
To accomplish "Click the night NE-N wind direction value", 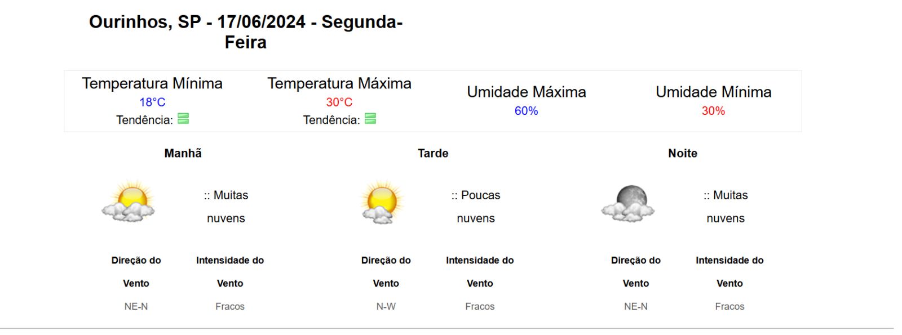I will pos(636,306).
